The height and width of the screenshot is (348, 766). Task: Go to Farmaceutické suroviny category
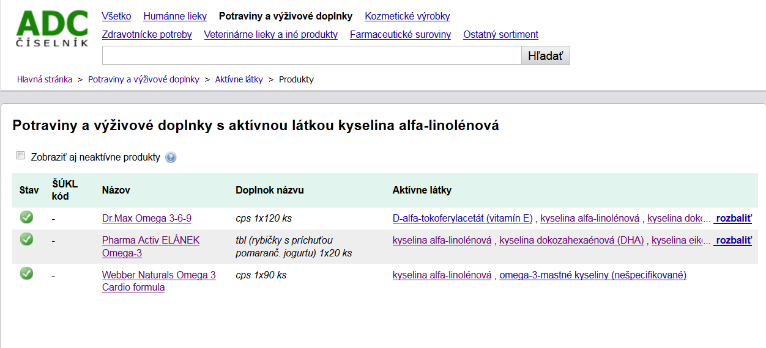401,35
